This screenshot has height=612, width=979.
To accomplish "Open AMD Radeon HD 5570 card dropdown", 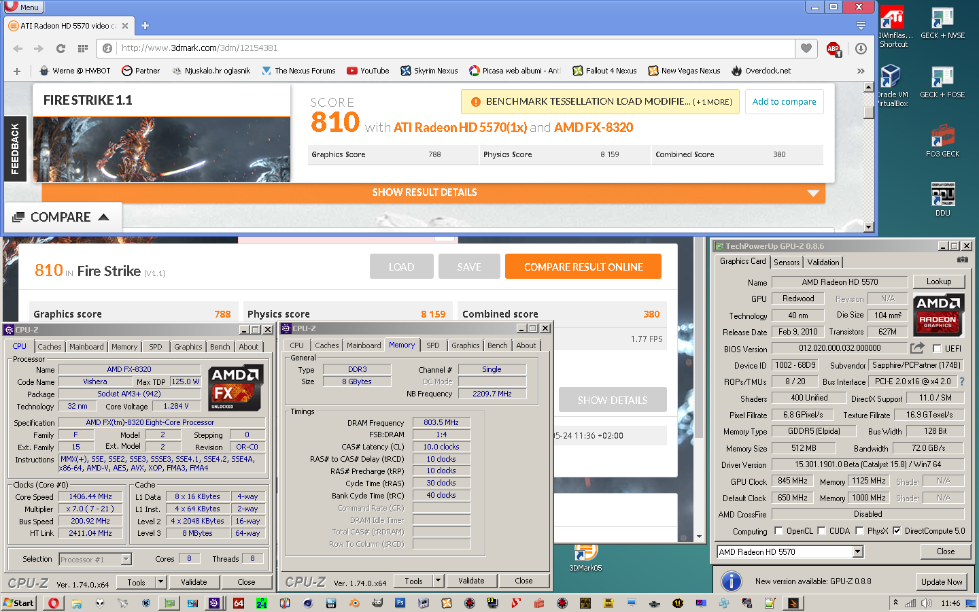I will [x=858, y=552].
